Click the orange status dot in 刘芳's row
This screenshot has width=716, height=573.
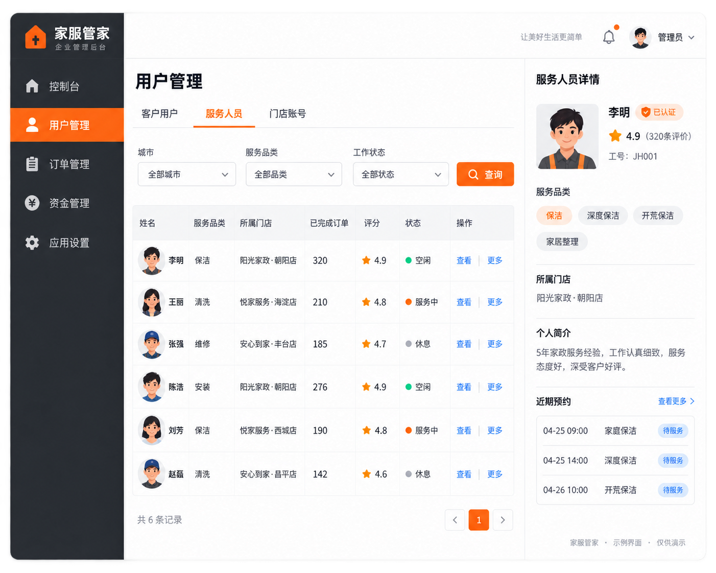click(409, 430)
